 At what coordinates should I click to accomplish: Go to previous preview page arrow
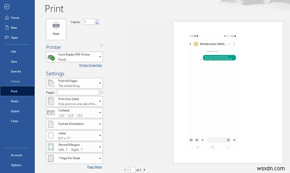click(x=125, y=170)
